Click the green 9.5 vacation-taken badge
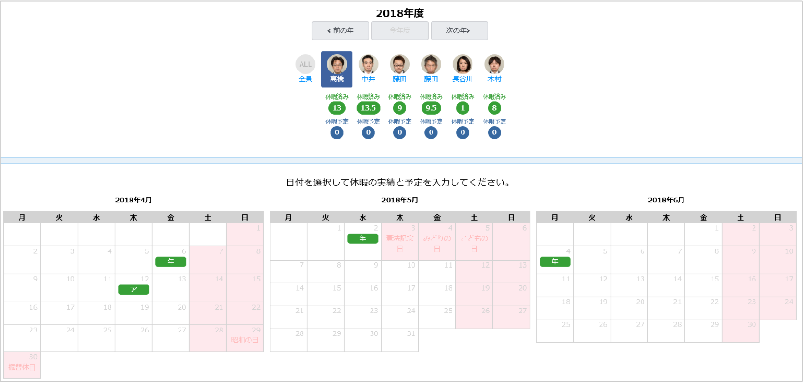This screenshot has width=803, height=382. tap(431, 108)
